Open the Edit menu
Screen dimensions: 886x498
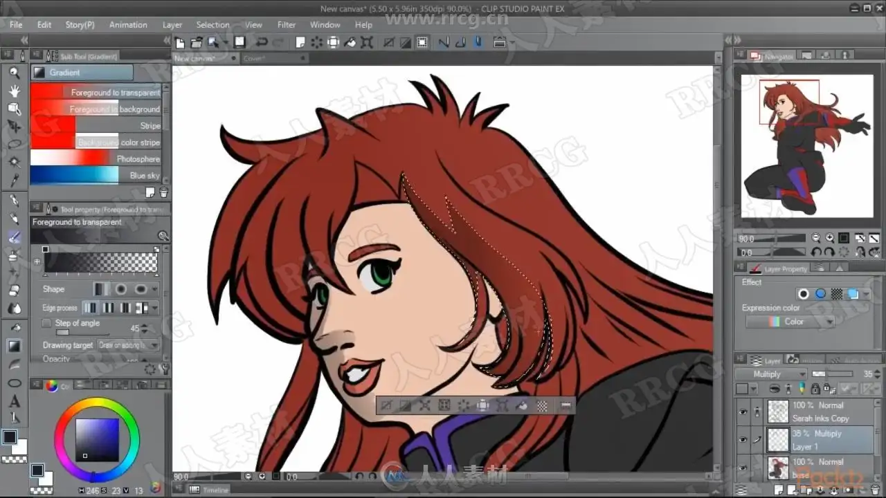tap(44, 24)
